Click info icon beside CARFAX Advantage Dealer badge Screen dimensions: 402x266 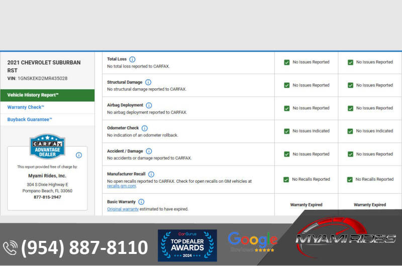point(79,155)
